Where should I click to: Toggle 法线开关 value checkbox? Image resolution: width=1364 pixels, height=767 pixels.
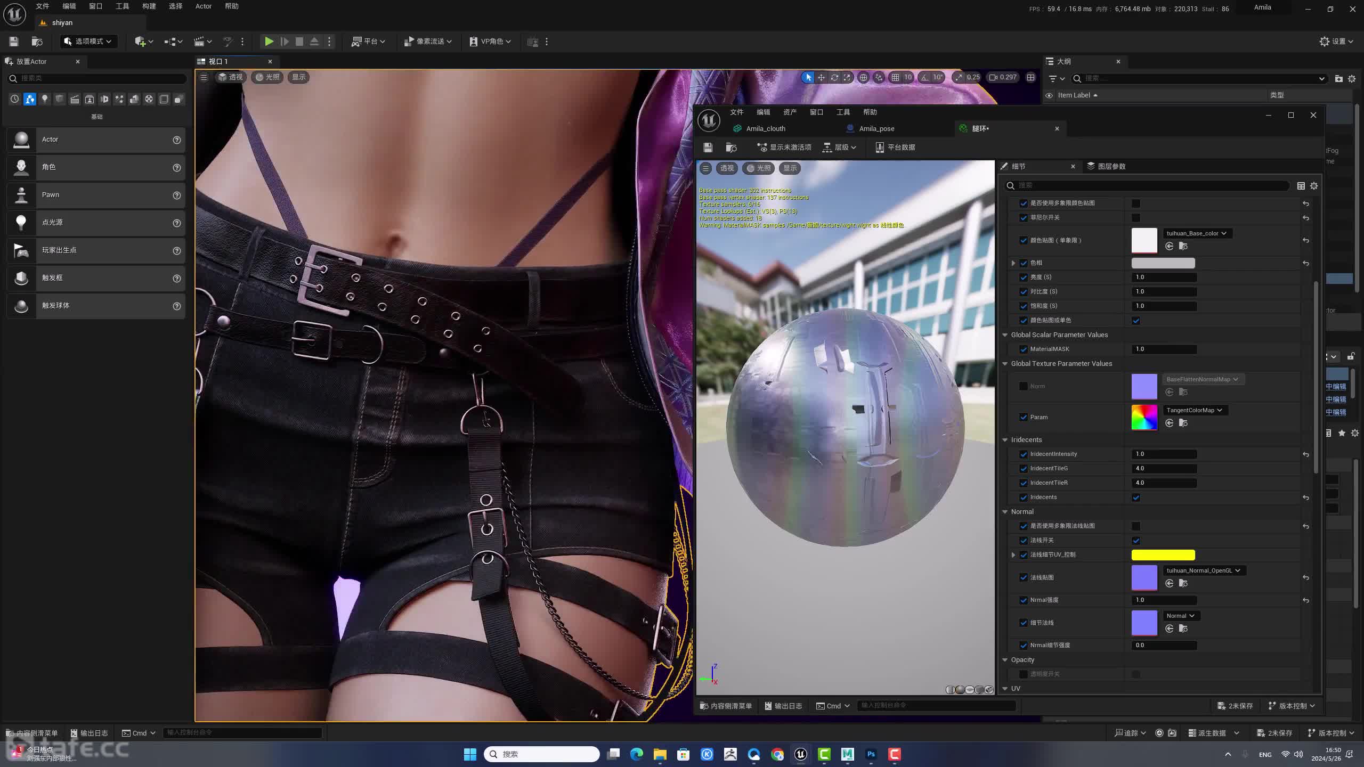(1136, 541)
